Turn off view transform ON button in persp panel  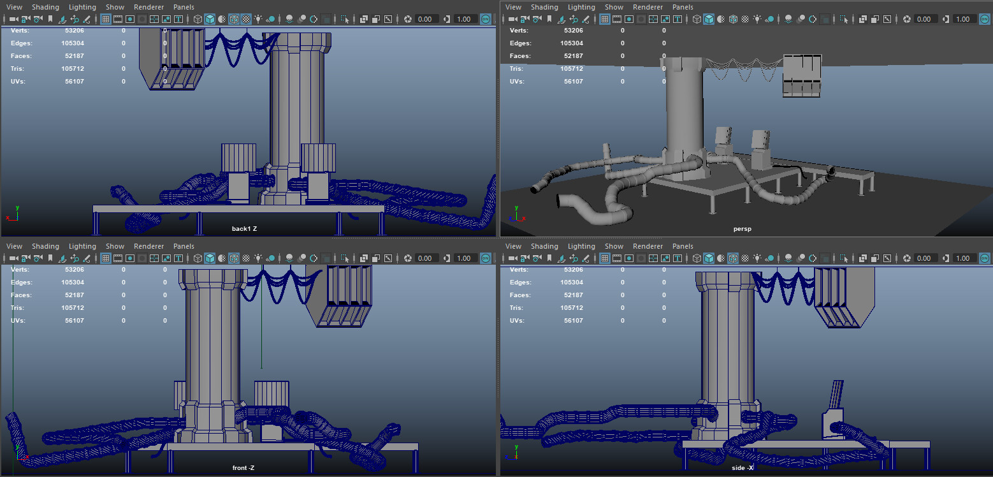(x=984, y=19)
